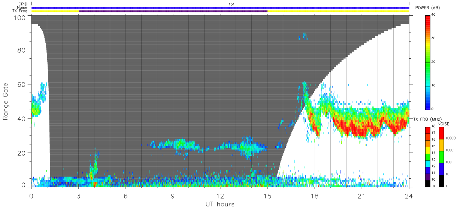The image size is (460, 212).
Task: Click the POWER (dB) gradient color bar
Action: pos(427,62)
